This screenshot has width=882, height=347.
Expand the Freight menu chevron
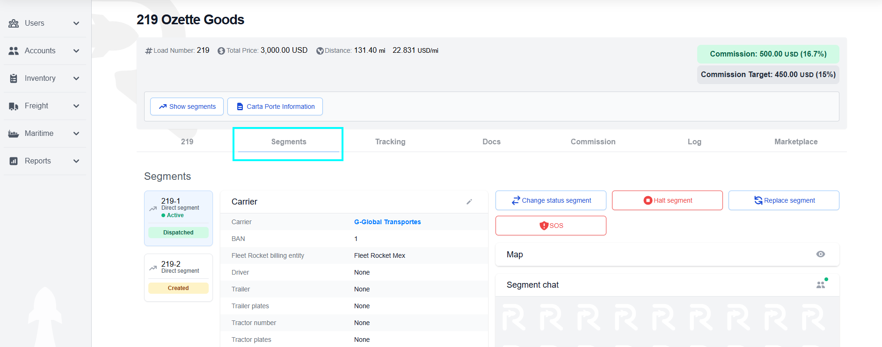(x=76, y=106)
